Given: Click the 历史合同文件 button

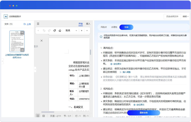Looking at the screenshot, I should pos(172,17).
